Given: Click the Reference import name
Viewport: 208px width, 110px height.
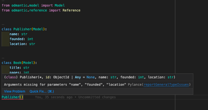Looking at the screenshot, I should (71, 10).
